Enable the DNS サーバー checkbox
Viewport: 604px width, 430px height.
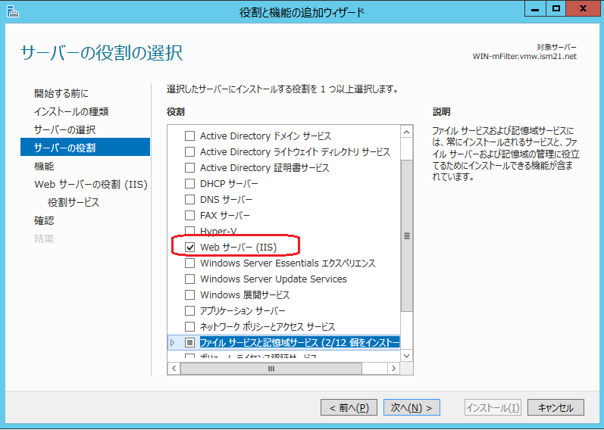(x=190, y=200)
